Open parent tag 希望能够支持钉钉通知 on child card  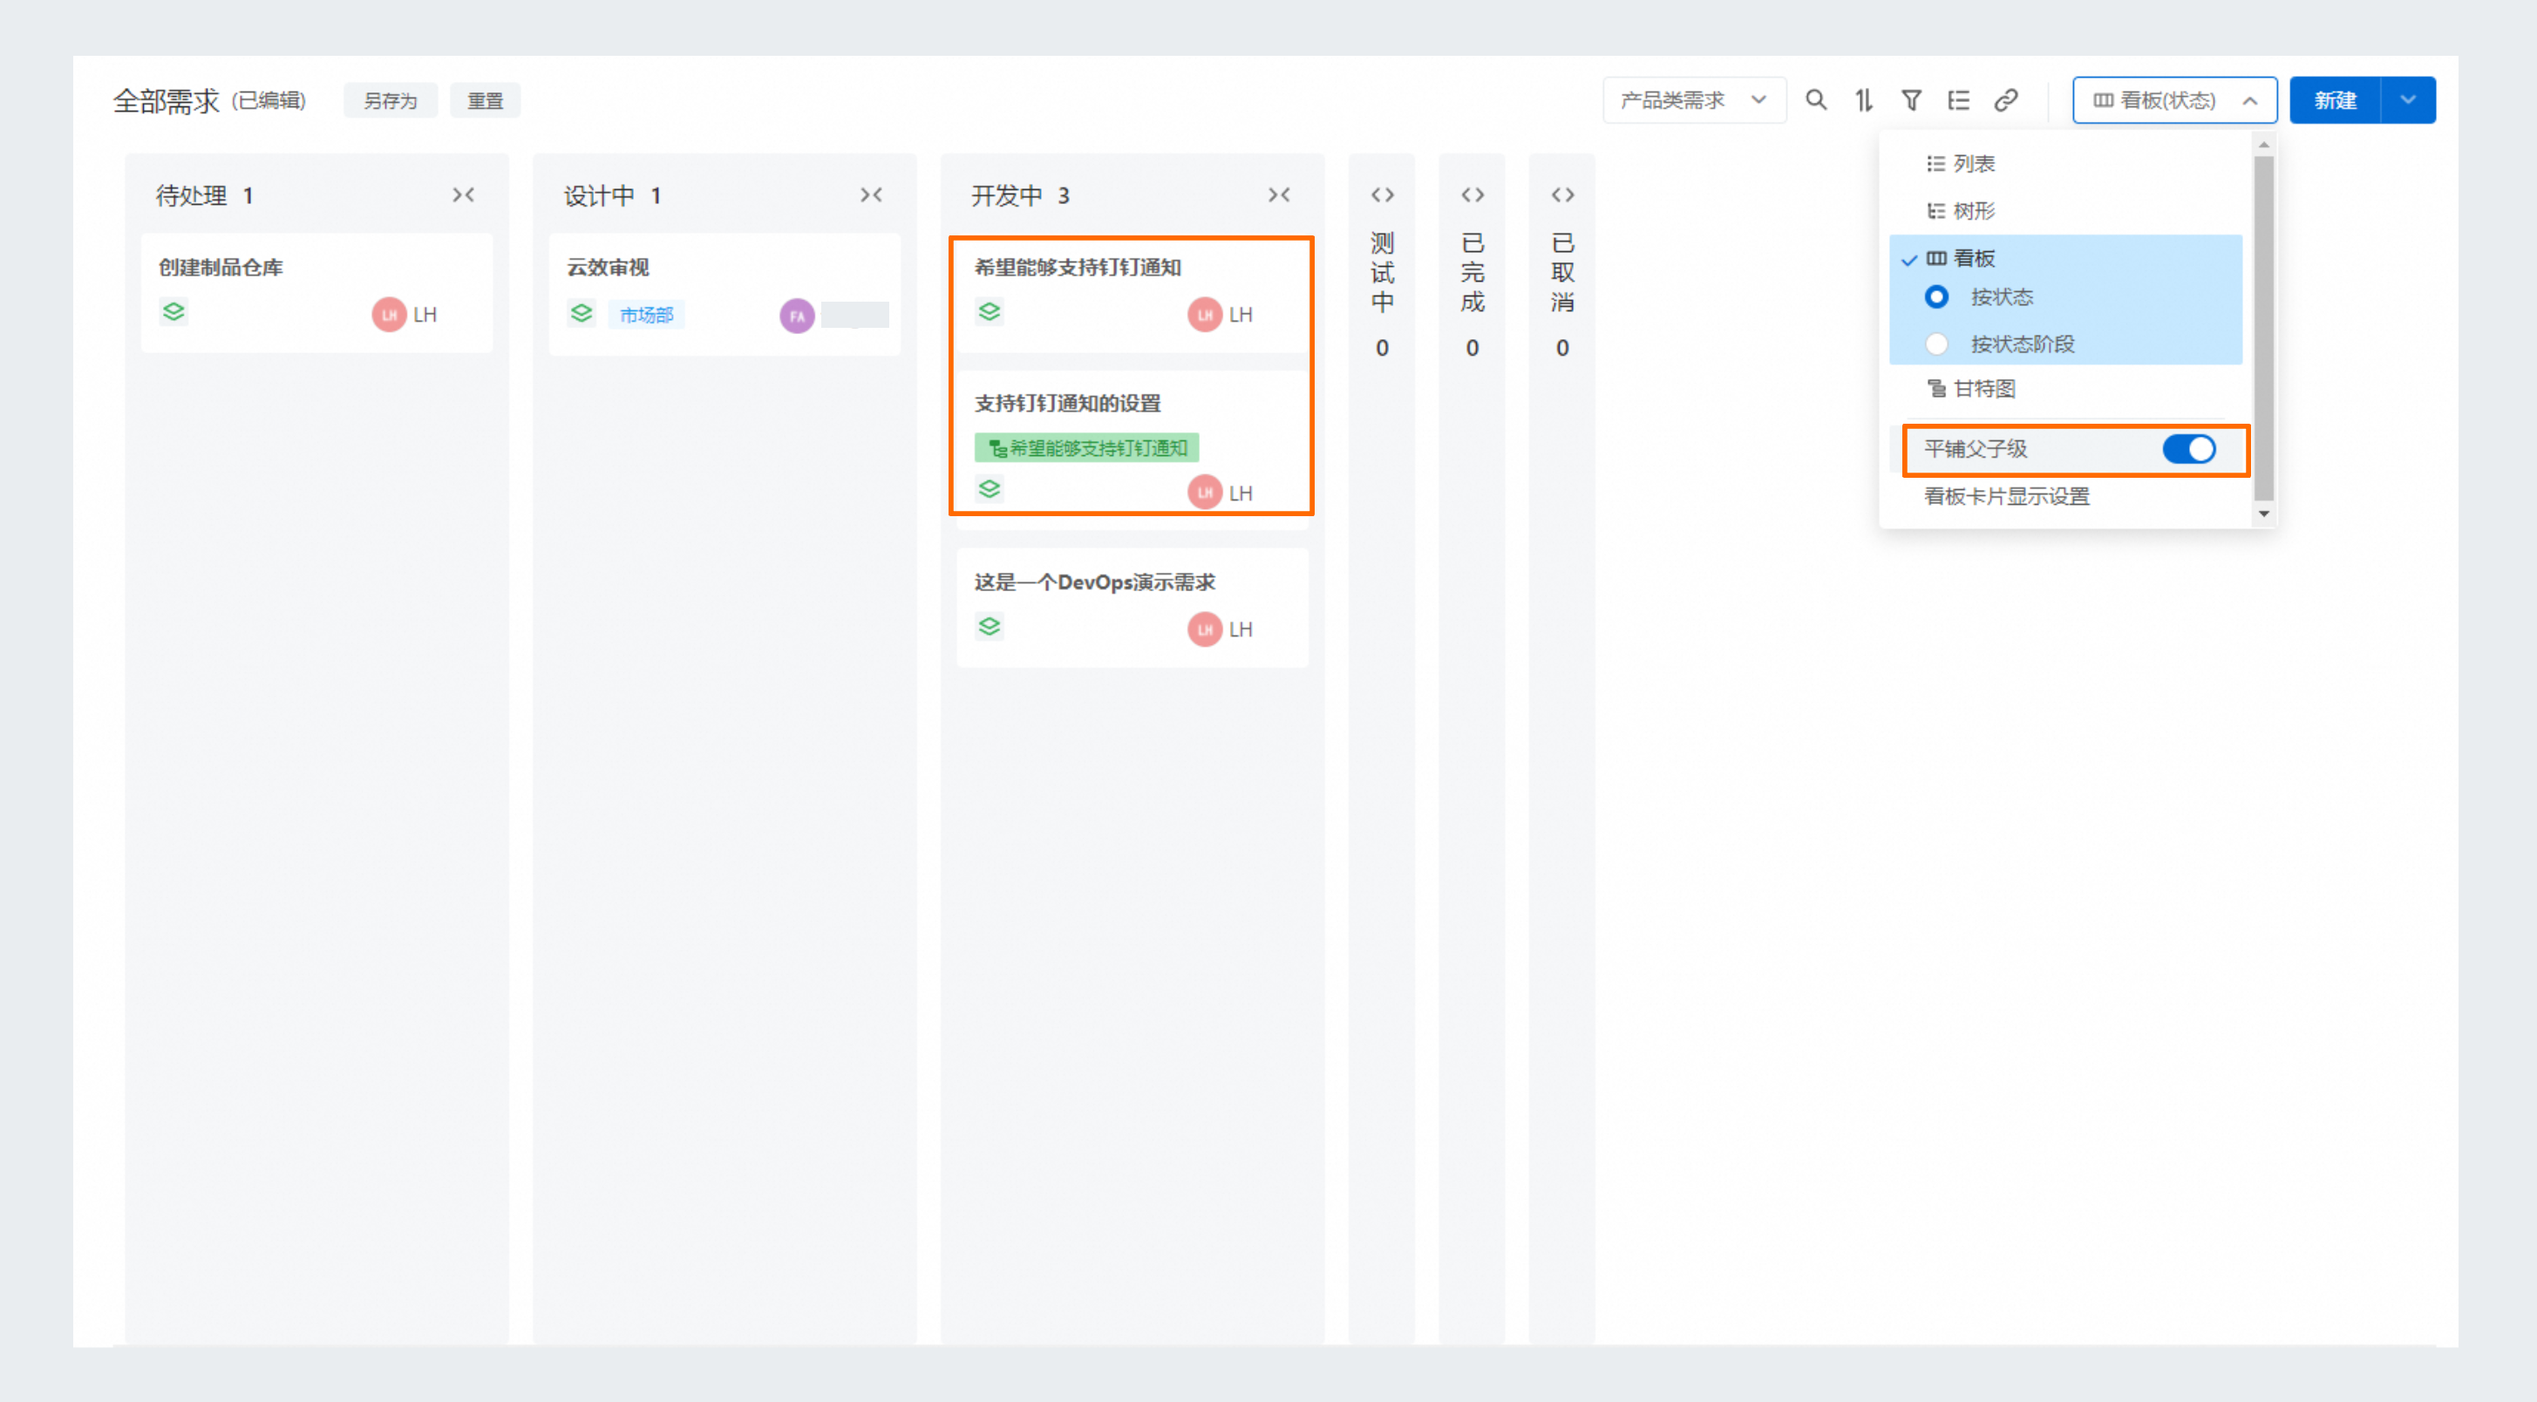[x=1086, y=448]
